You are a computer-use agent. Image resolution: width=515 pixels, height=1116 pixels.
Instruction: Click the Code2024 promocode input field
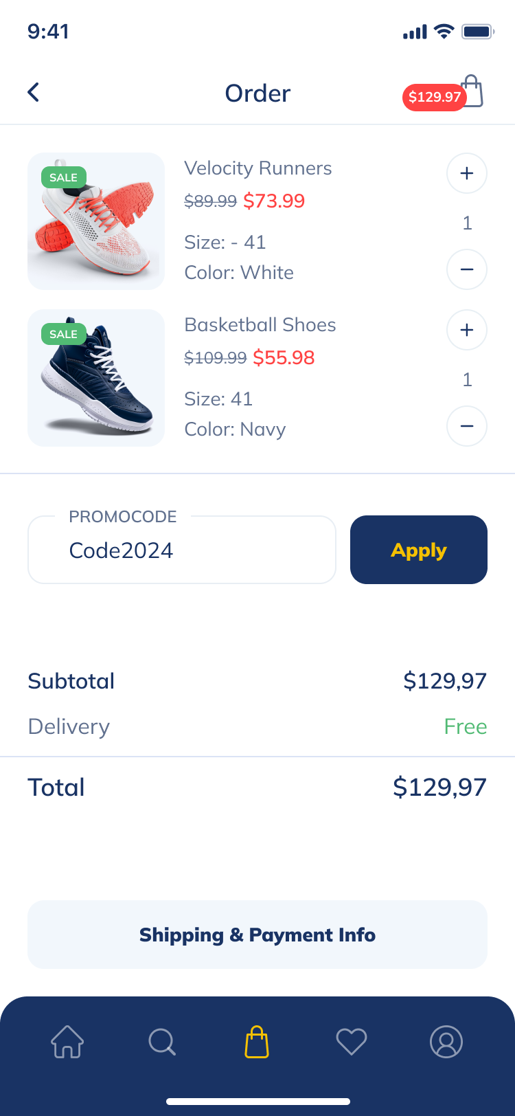[x=181, y=550]
